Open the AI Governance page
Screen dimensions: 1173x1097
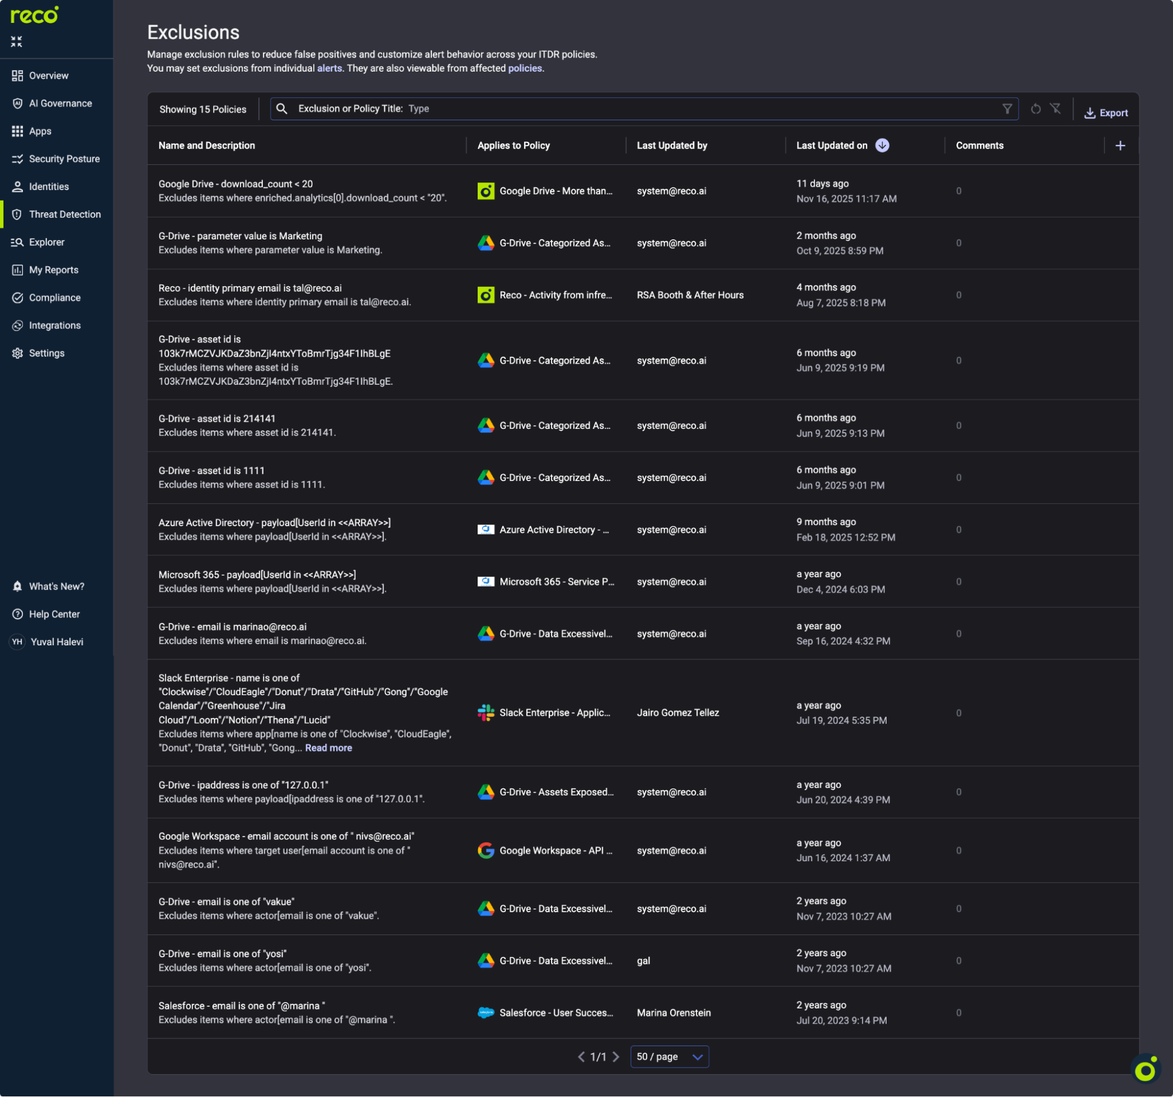pyautogui.click(x=60, y=103)
